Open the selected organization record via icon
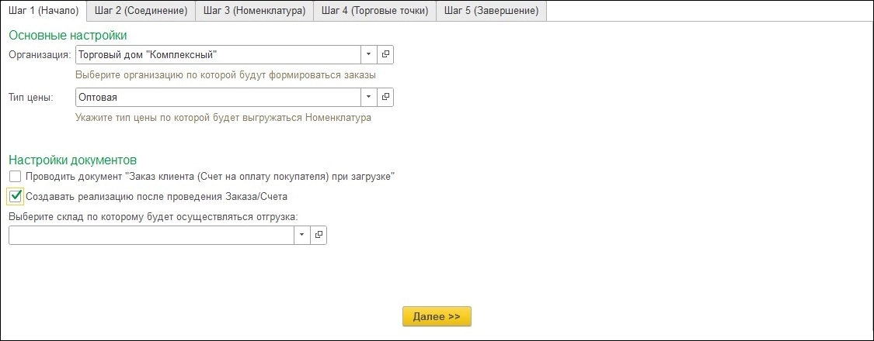The width and height of the screenshot is (874, 341). pos(385,54)
